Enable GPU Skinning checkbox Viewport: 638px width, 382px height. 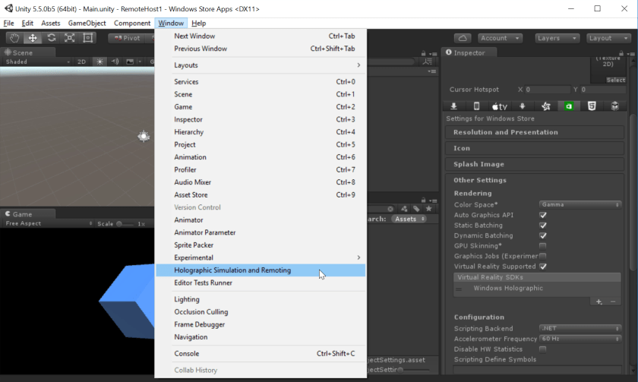pos(543,246)
